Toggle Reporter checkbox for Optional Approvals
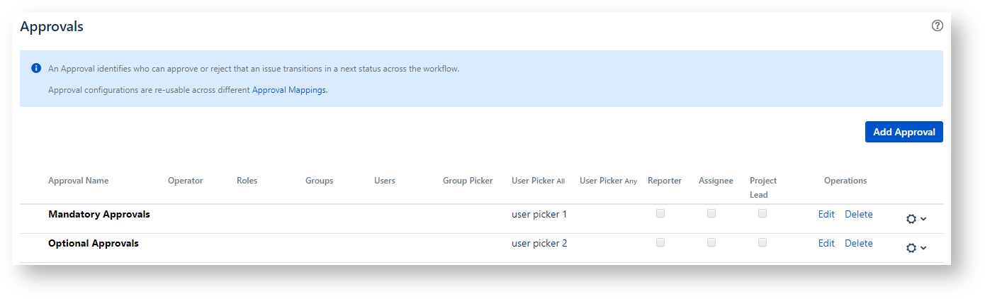Screen dimensions: 985x299 pos(660,242)
